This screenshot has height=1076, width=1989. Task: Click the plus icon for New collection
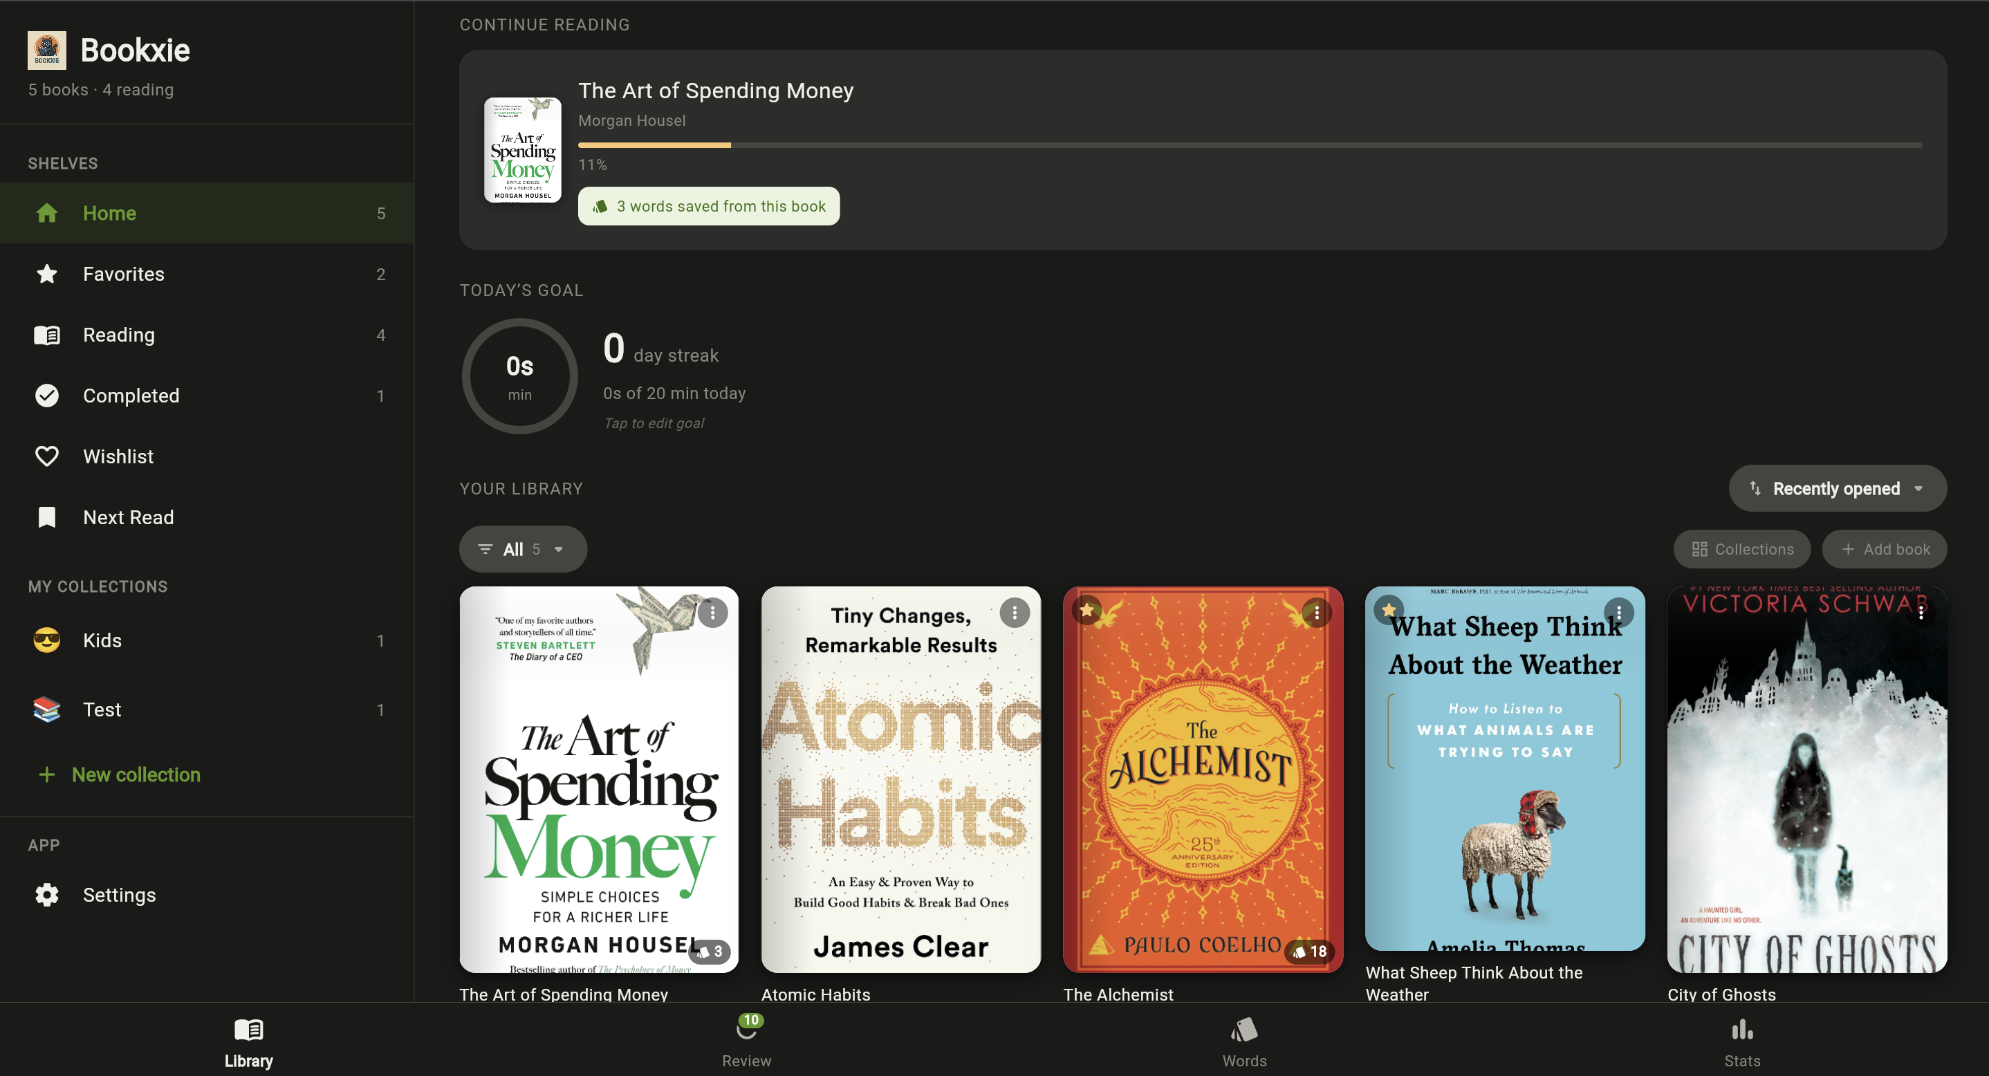pos(46,774)
